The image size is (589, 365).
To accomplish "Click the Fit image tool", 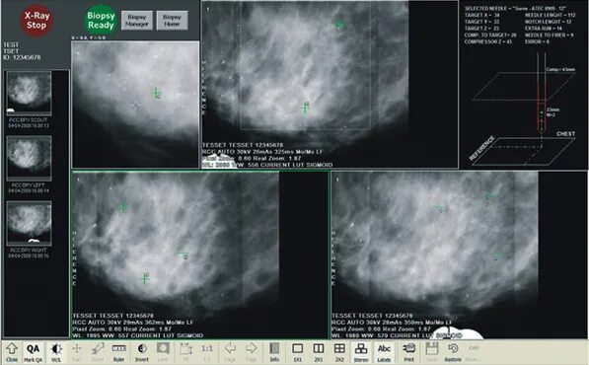I will (x=185, y=352).
